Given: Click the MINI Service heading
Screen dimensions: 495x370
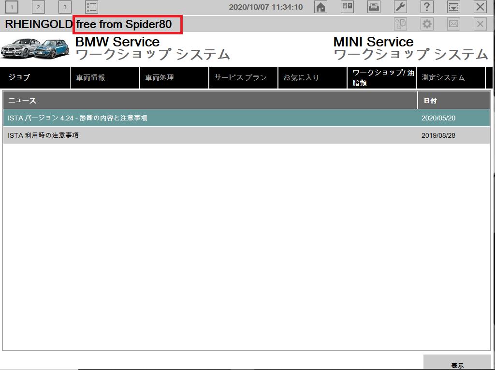Looking at the screenshot, I should pyautogui.click(x=373, y=42).
